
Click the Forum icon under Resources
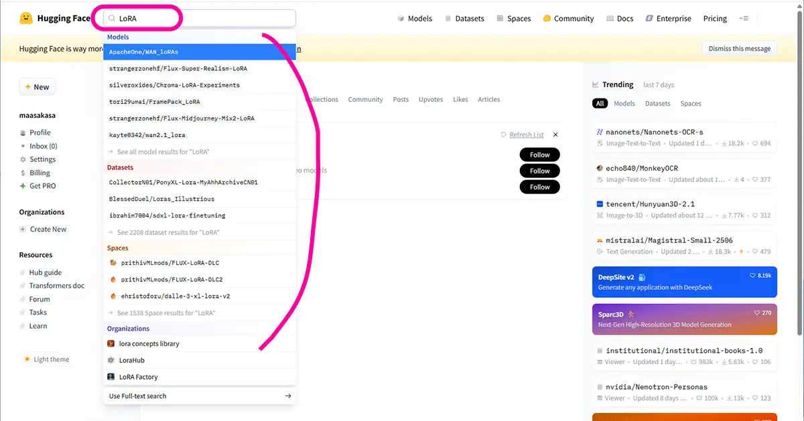[23, 299]
